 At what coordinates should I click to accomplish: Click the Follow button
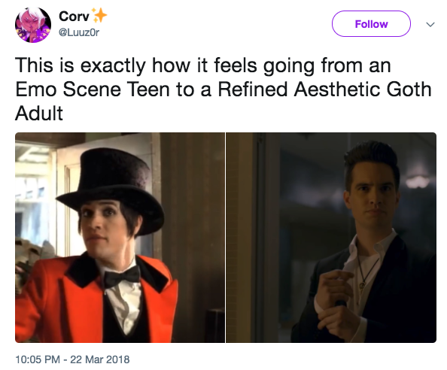click(x=371, y=23)
